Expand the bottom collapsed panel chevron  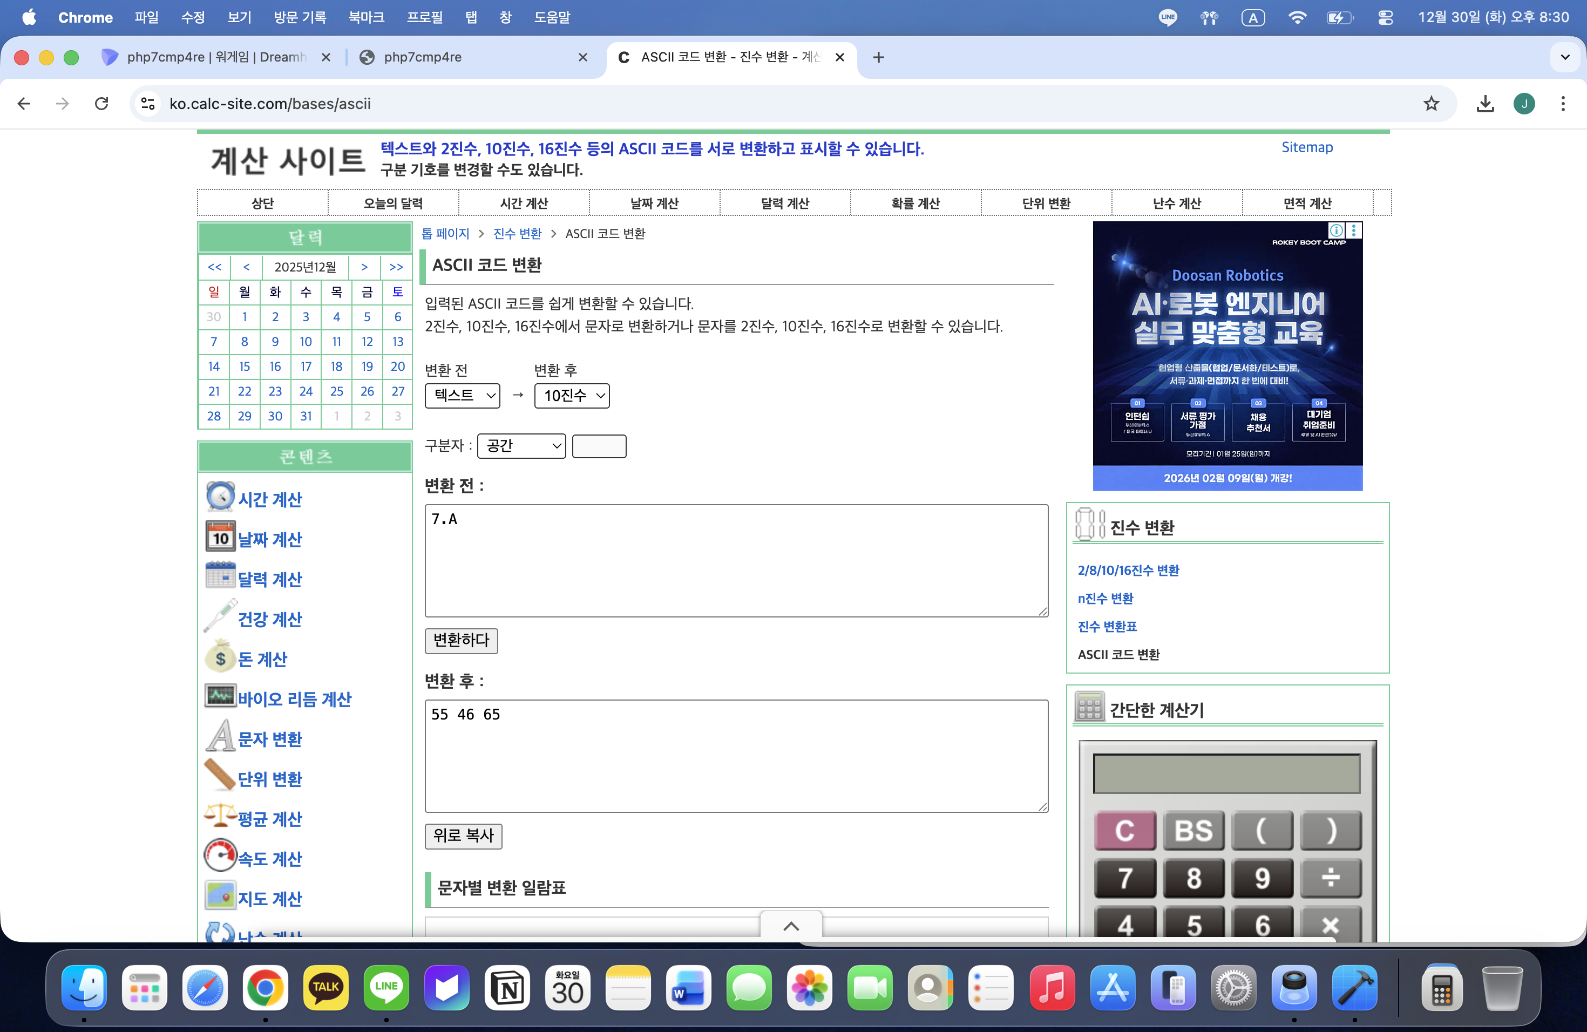791,926
